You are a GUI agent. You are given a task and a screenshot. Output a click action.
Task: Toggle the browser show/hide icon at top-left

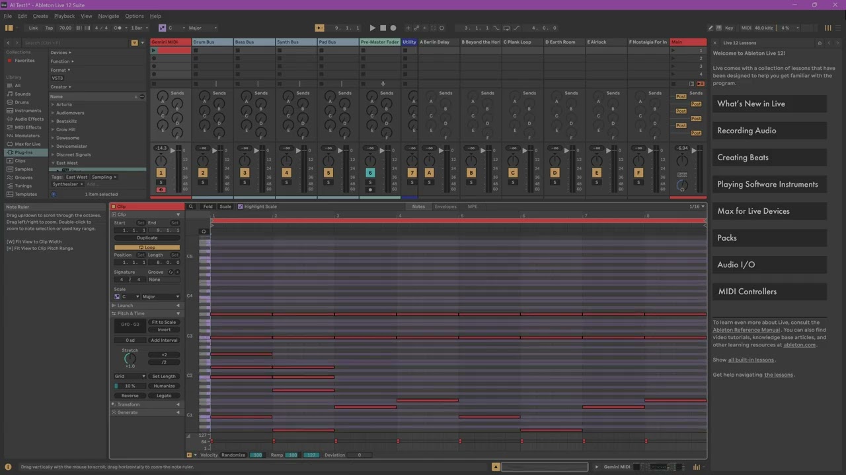coord(9,28)
